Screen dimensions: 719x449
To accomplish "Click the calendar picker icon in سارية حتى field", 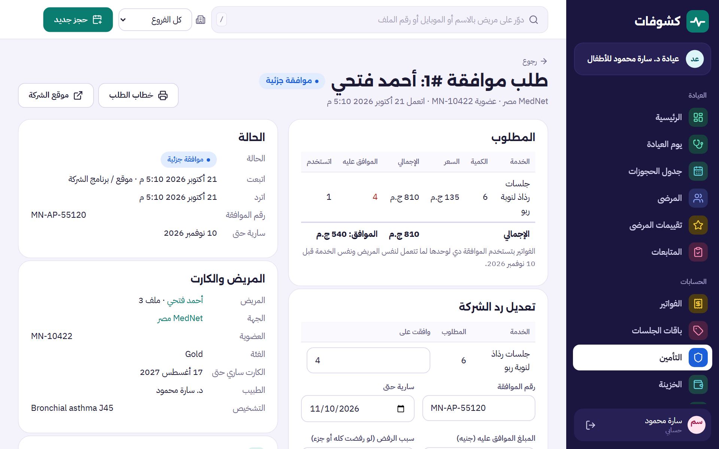I will coord(401,409).
